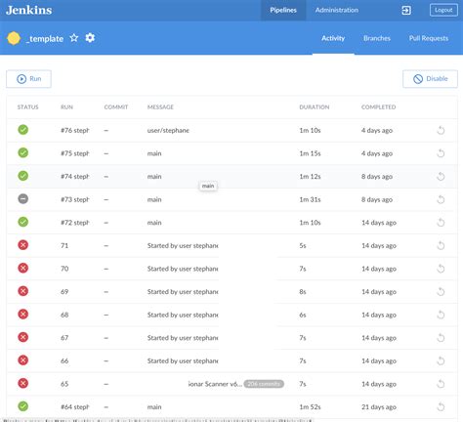Screen dimensions: 463x422
Task: Switch to the Pull Requests tab
Action: tap(429, 38)
